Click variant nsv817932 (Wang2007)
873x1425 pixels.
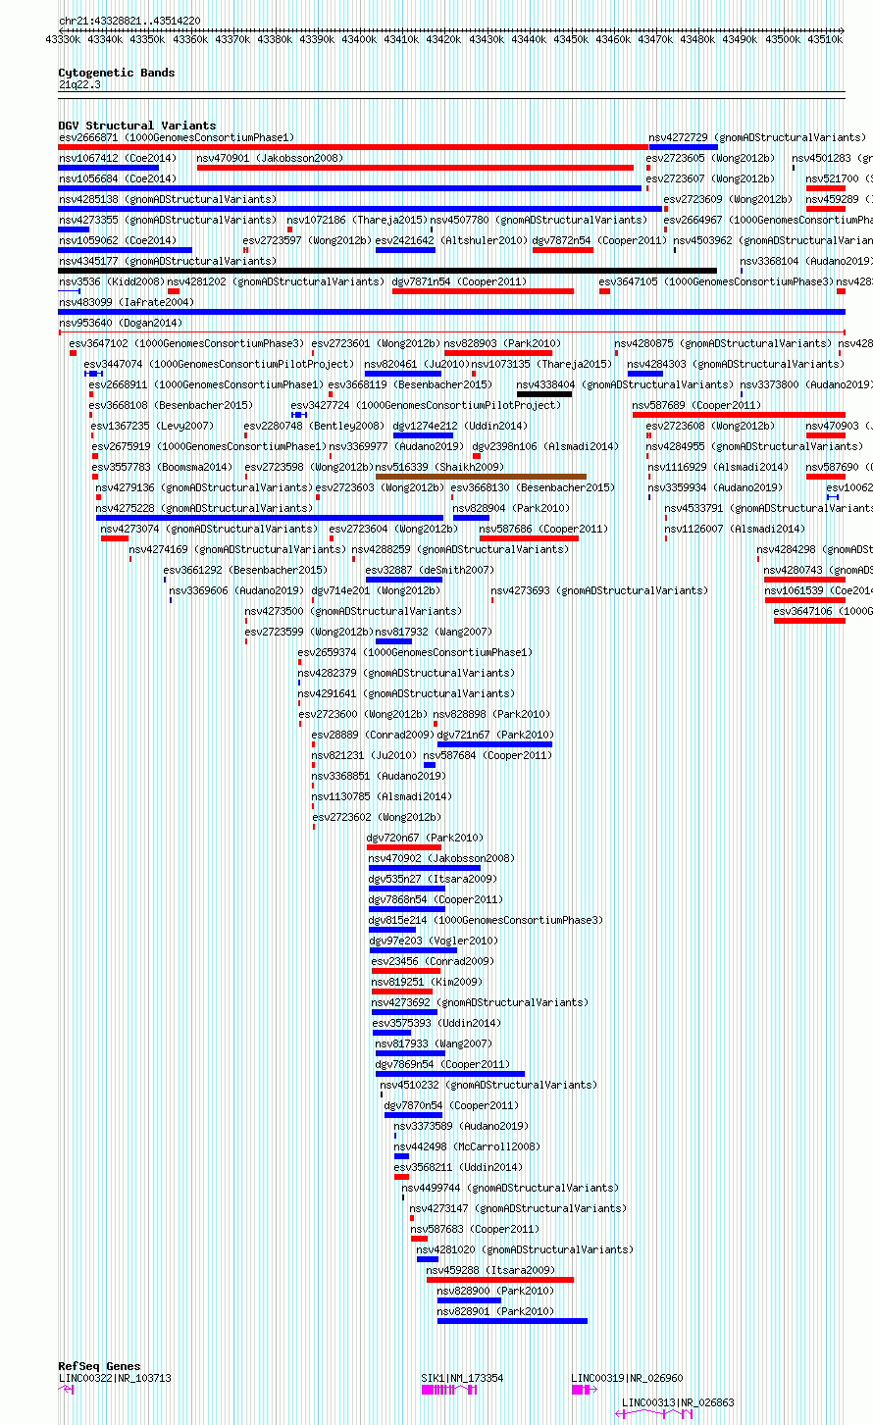[434, 632]
